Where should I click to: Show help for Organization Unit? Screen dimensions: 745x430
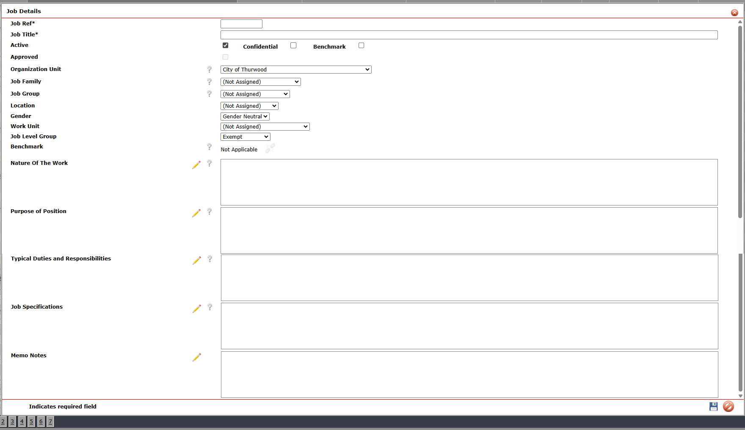209,69
